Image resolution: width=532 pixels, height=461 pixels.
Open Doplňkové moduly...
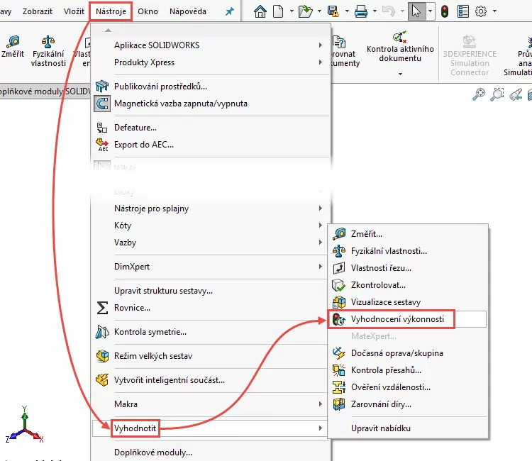pyautogui.click(x=211, y=452)
